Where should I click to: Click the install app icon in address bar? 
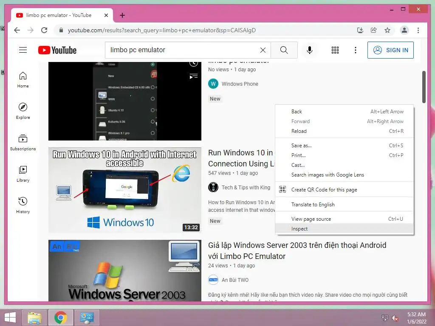tap(360, 30)
